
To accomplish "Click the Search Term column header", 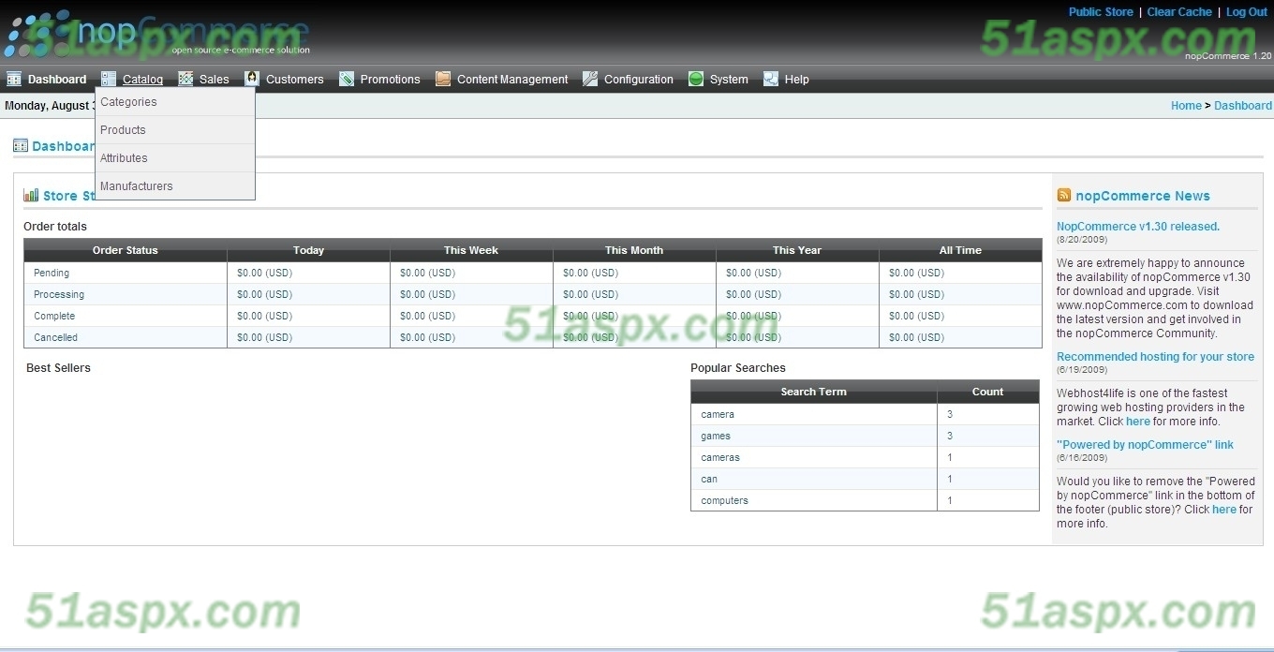I will click(814, 392).
